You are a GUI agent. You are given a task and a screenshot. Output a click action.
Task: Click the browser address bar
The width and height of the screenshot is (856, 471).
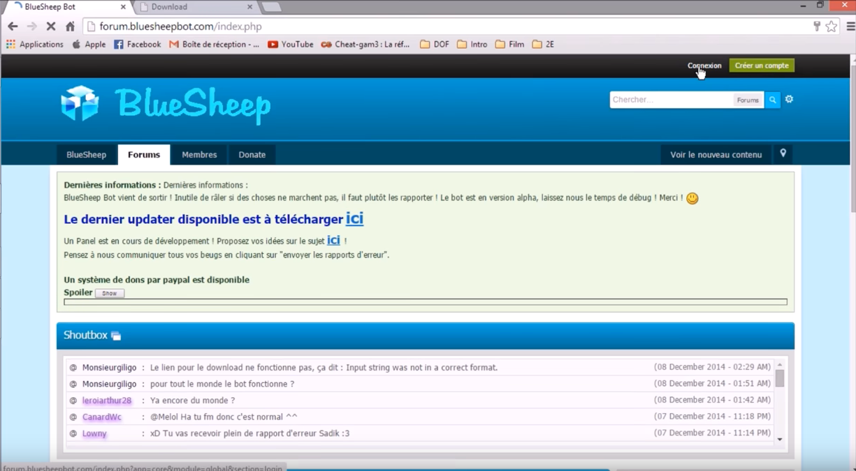tap(447, 27)
